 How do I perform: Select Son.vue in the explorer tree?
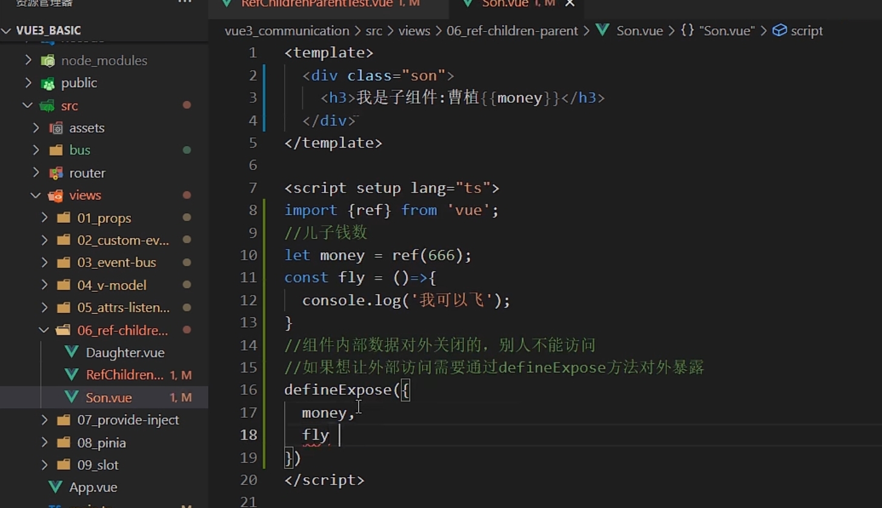109,398
